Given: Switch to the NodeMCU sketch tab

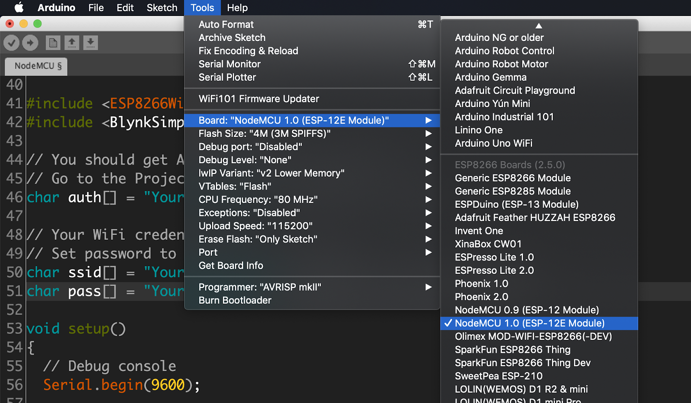Looking at the screenshot, I should tap(36, 66).
